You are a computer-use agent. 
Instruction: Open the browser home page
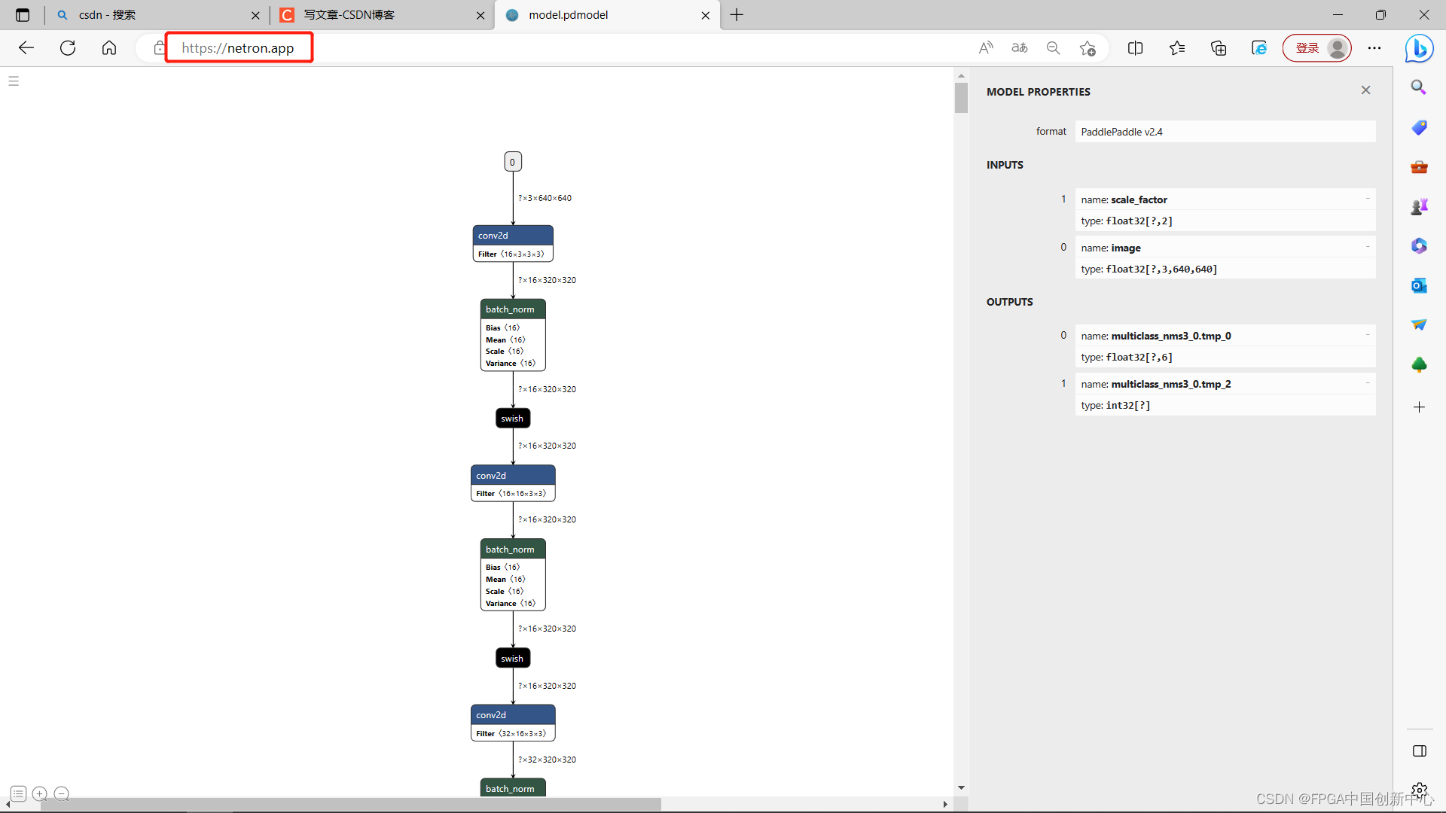click(x=109, y=48)
